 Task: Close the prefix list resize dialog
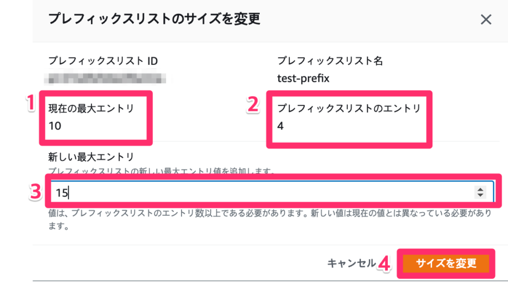click(486, 20)
